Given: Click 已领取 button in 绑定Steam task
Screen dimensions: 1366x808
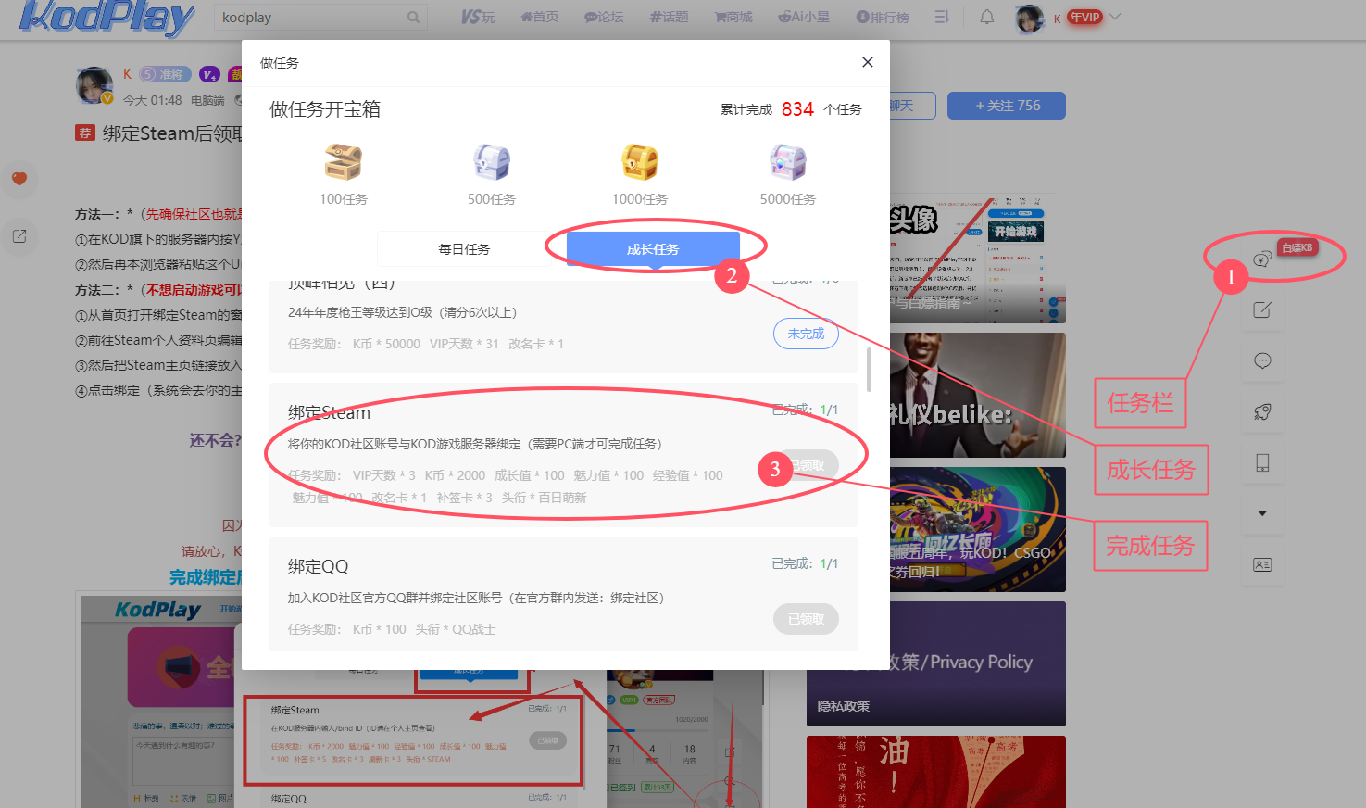Looking at the screenshot, I should click(x=806, y=465).
